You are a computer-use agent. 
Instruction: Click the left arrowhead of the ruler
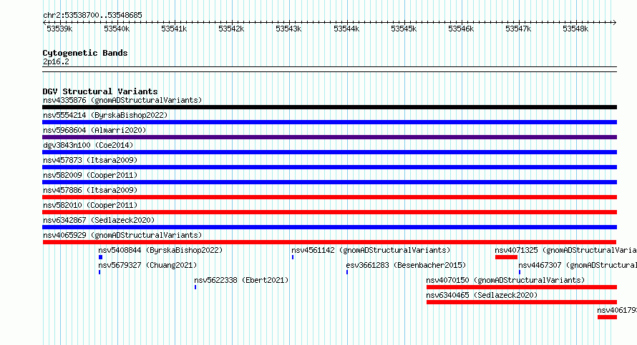[x=44, y=22]
